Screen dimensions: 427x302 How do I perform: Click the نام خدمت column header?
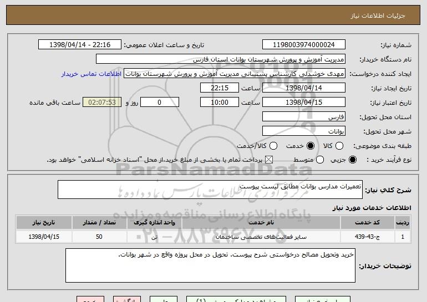[261, 223]
